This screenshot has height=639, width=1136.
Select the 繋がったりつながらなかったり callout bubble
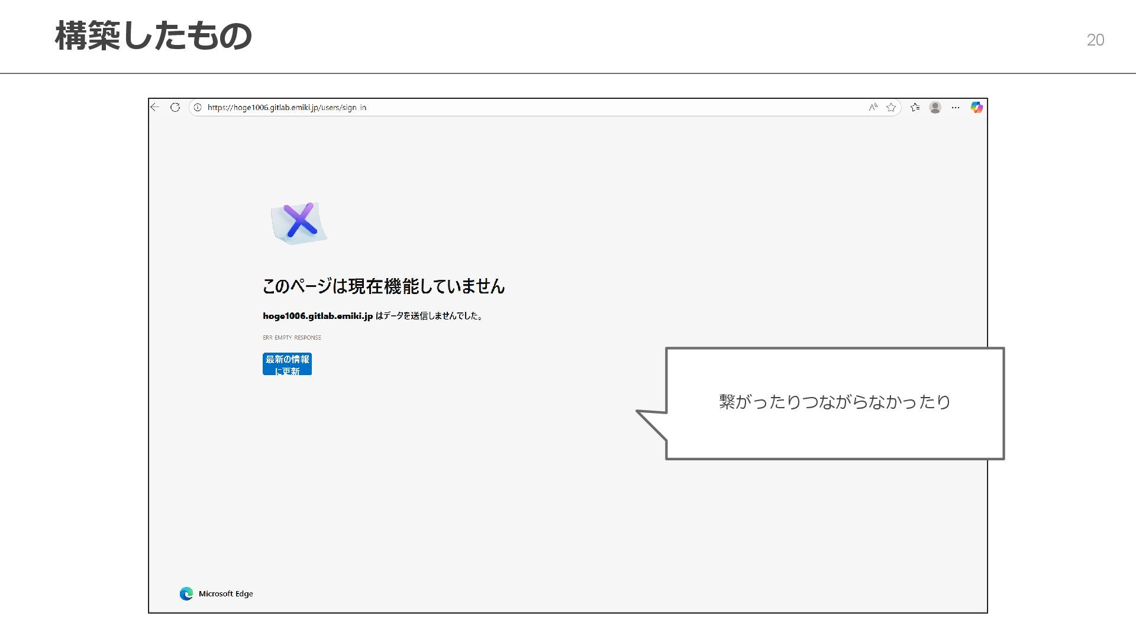(834, 402)
